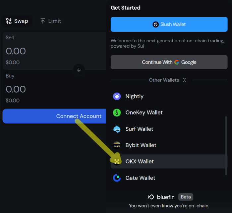Click the Beta badge next to bluefin
Image resolution: width=232 pixels, height=213 pixels.
[x=186, y=197]
